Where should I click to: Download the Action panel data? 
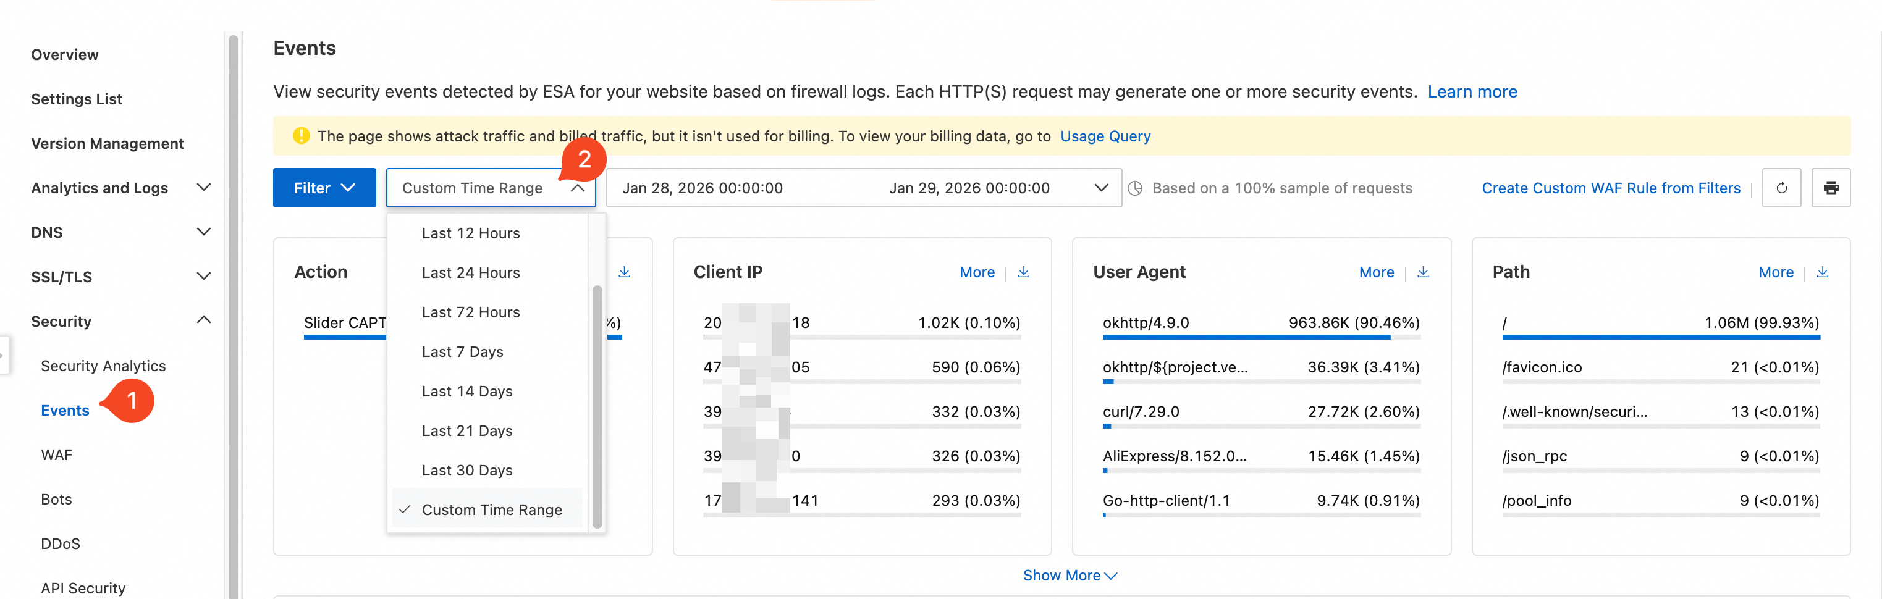click(624, 272)
